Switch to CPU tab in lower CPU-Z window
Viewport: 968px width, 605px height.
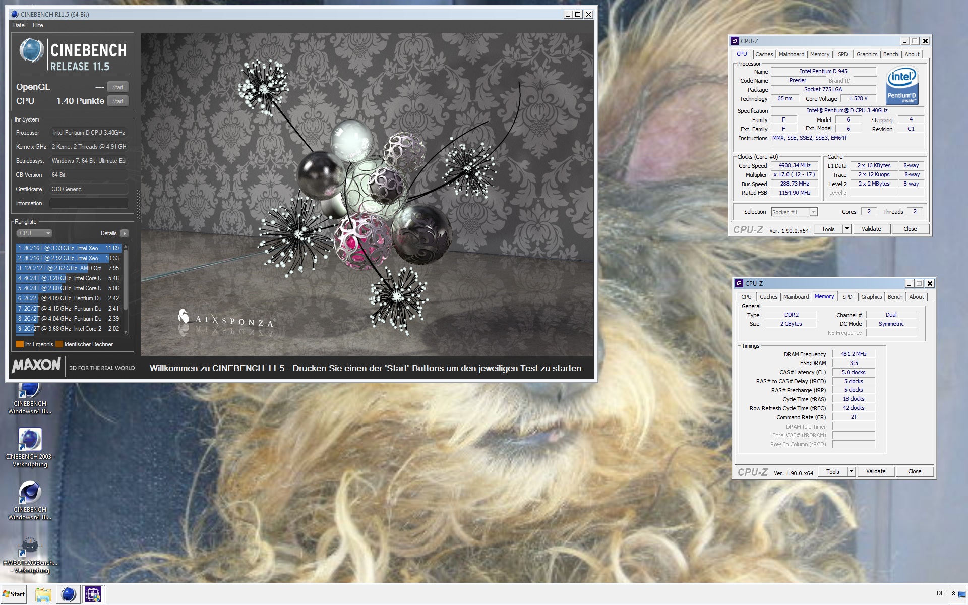point(747,297)
